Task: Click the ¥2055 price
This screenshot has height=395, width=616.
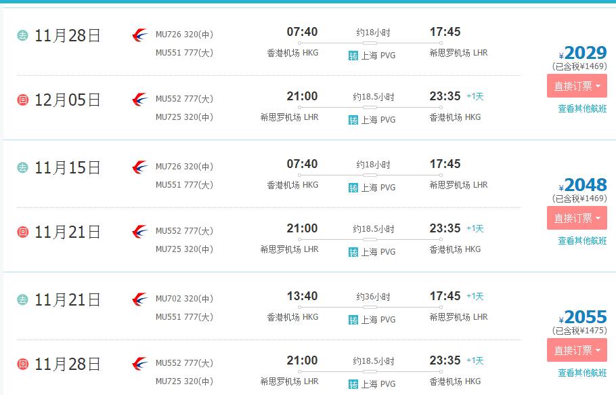Action: 585,317
